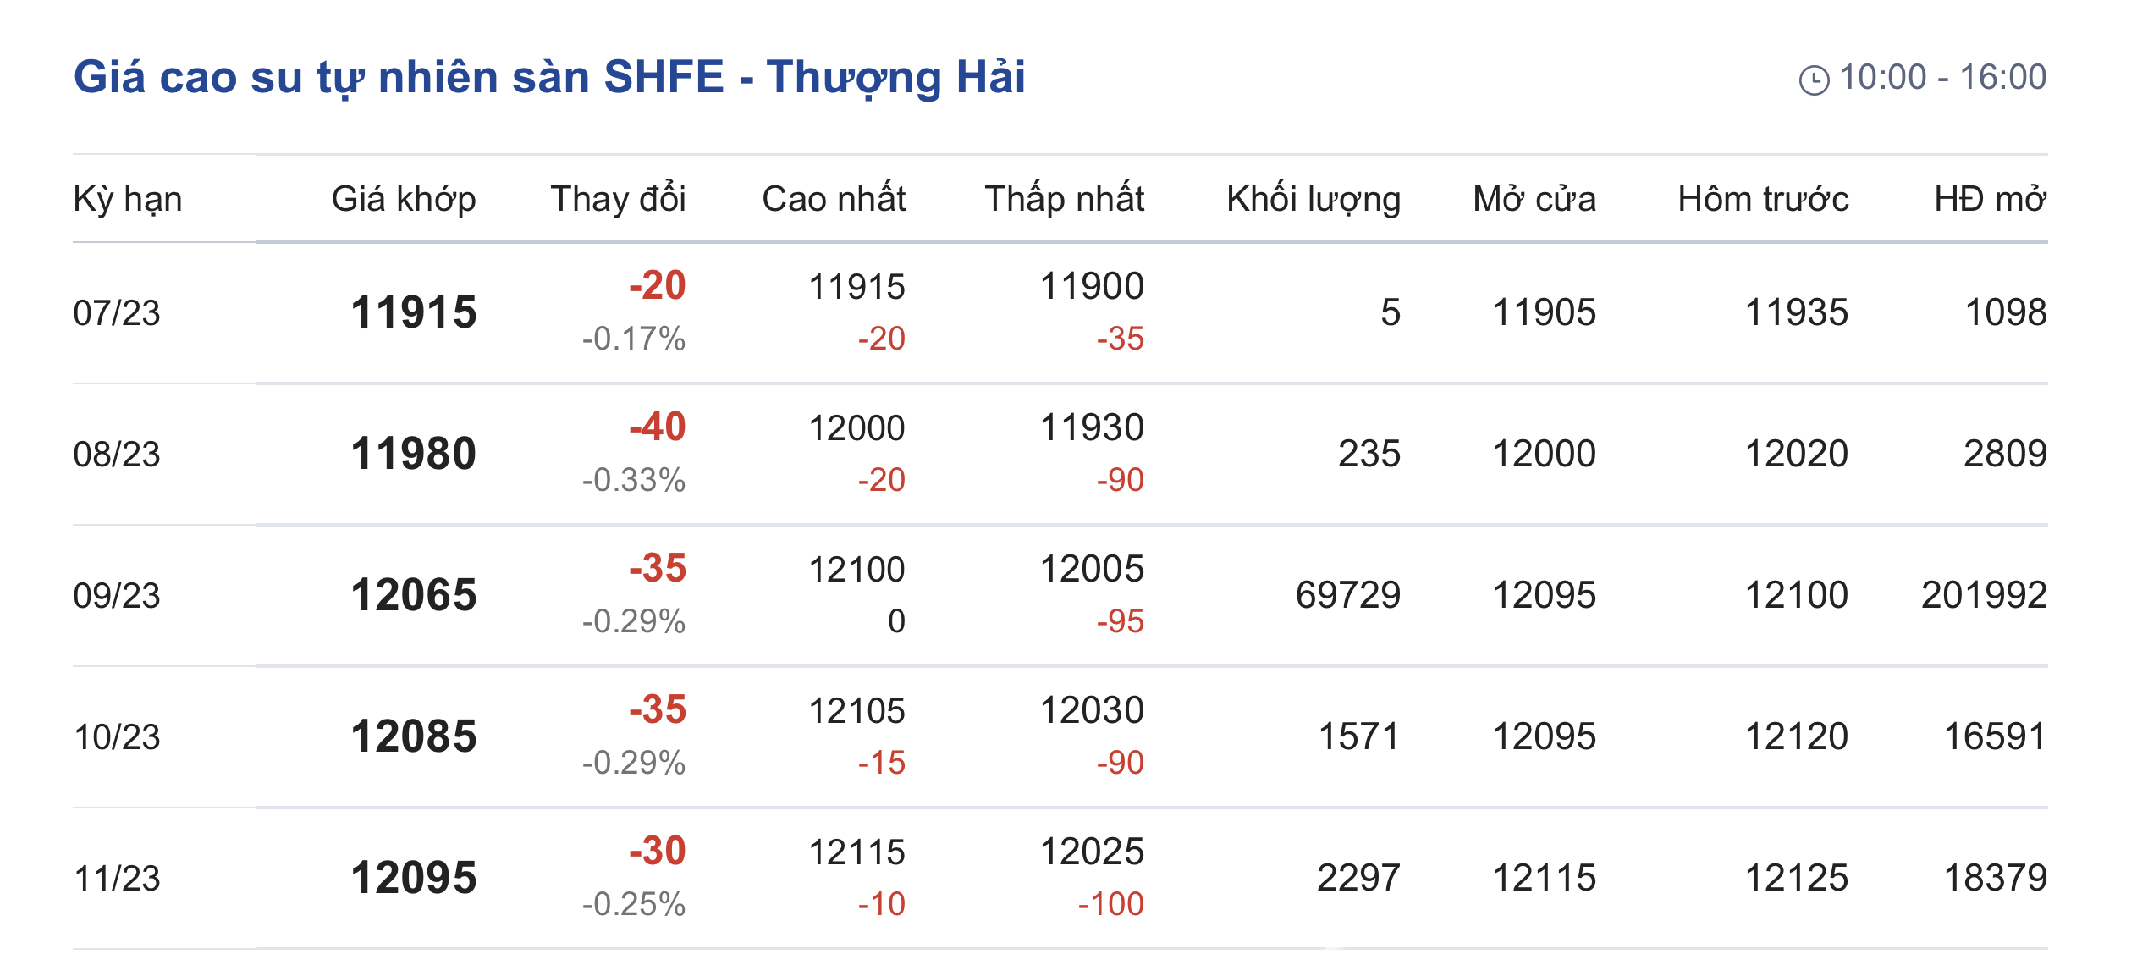2137x976 pixels.
Task: Click the Thấp nhất column header
Action: click(1064, 199)
